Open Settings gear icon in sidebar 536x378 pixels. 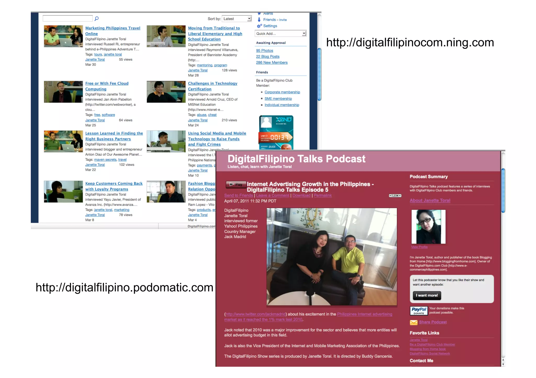click(259, 26)
